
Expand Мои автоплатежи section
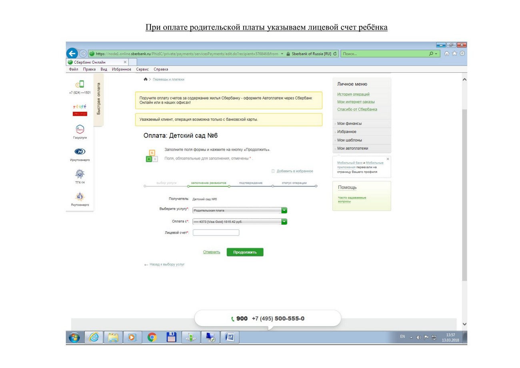click(x=362, y=148)
